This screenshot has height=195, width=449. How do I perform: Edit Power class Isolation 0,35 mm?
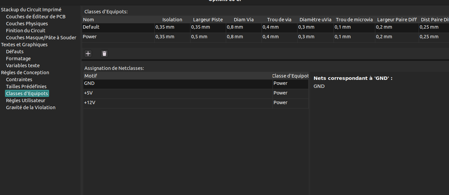tap(172, 37)
